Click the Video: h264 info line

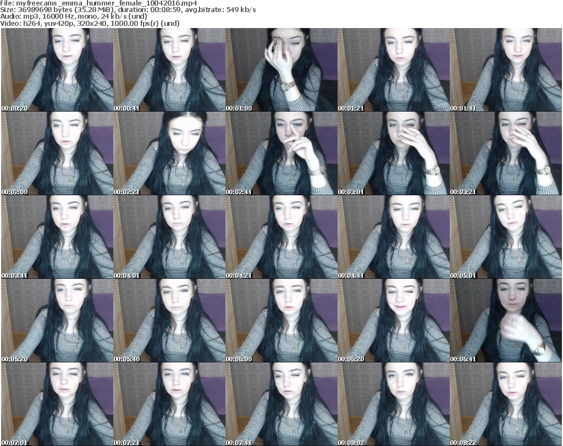(x=90, y=23)
